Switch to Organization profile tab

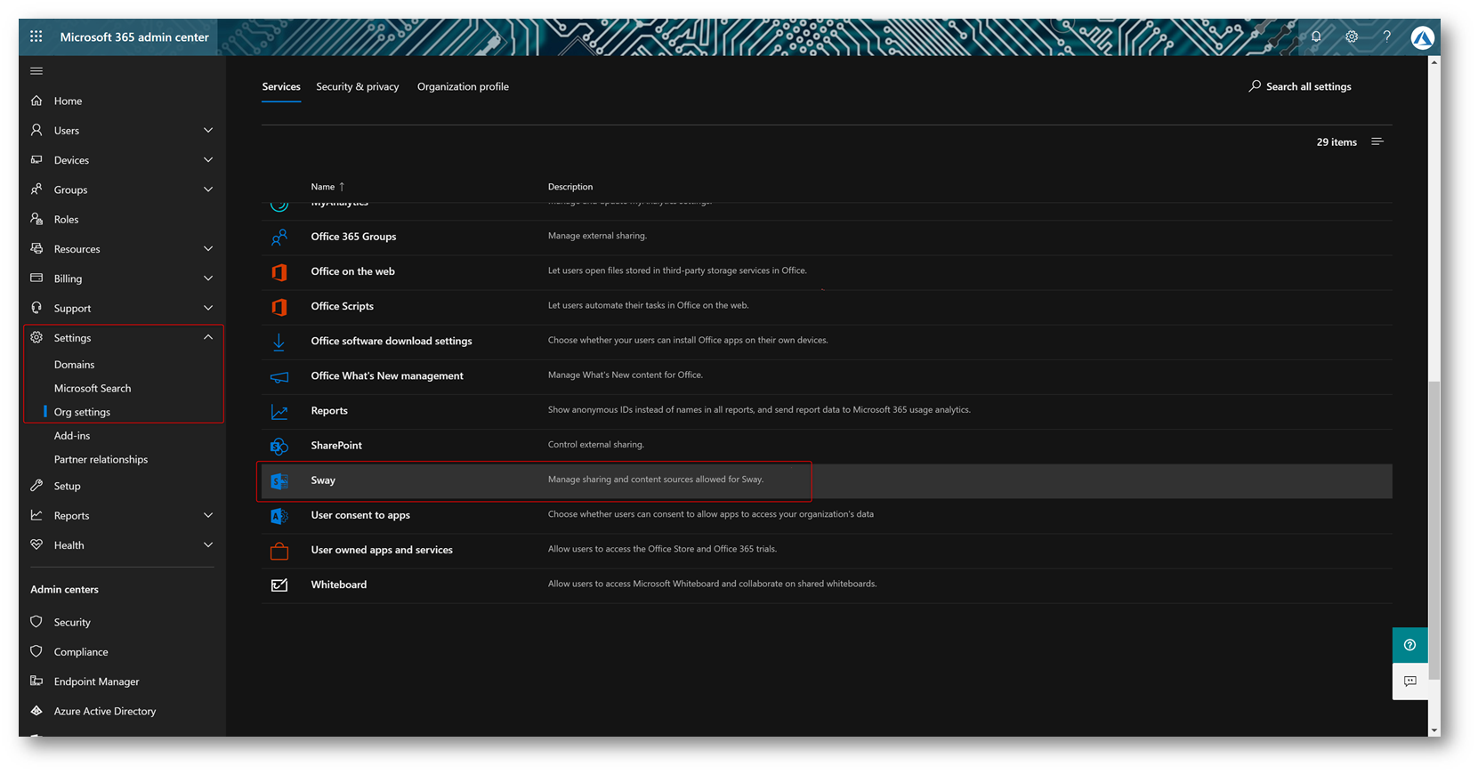[463, 86]
